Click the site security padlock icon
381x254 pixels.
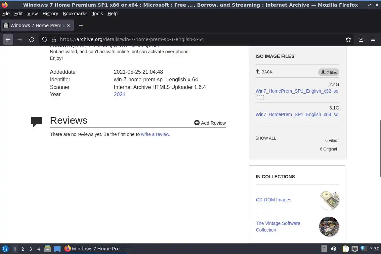(54, 39)
